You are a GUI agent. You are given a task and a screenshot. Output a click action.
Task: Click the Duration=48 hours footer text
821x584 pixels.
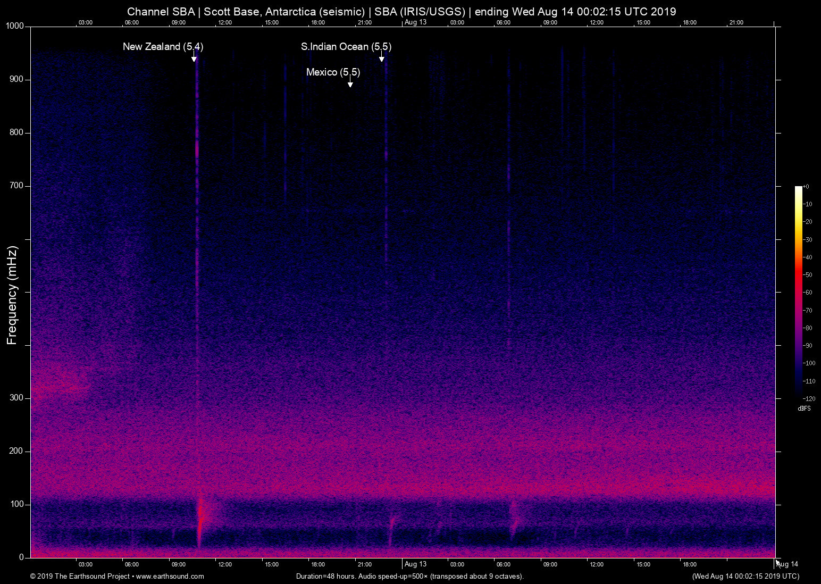point(410,576)
